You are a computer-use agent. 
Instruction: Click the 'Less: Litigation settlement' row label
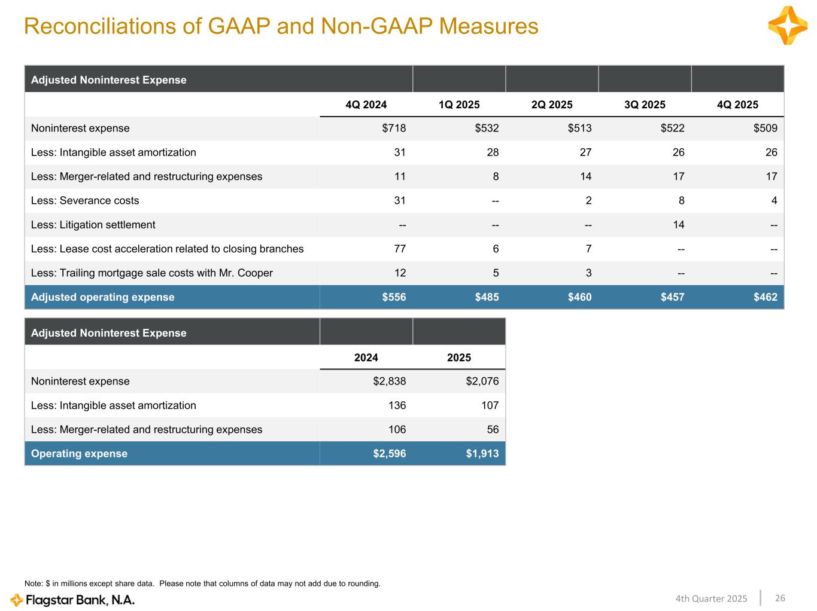pos(93,225)
